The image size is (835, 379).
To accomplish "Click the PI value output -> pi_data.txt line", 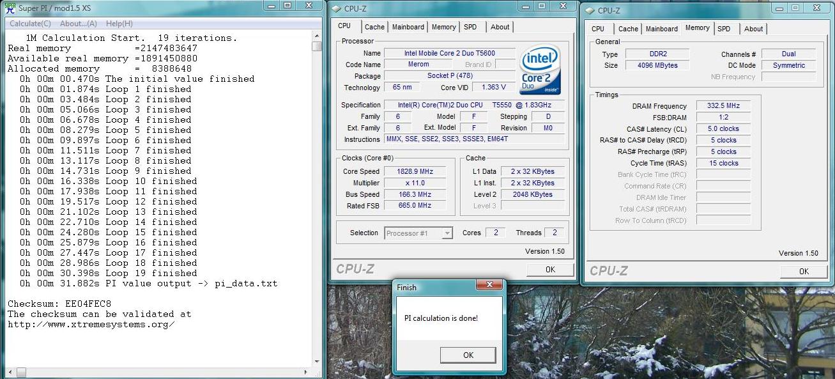I will pos(148,283).
